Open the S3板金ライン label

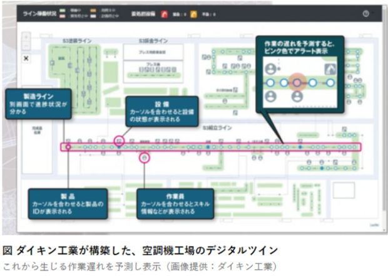(153, 41)
